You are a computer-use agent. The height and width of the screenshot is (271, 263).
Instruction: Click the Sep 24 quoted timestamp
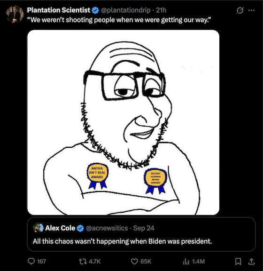144,228
